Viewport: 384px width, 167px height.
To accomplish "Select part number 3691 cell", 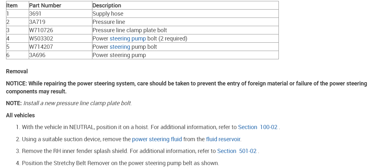I will click(35, 14).
